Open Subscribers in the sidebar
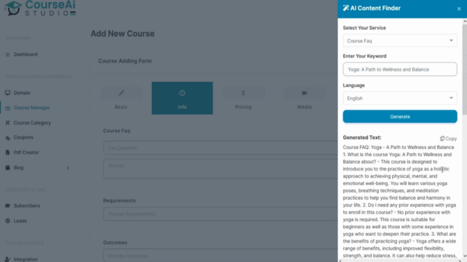Viewport: 467px width, 262px height. point(26,206)
